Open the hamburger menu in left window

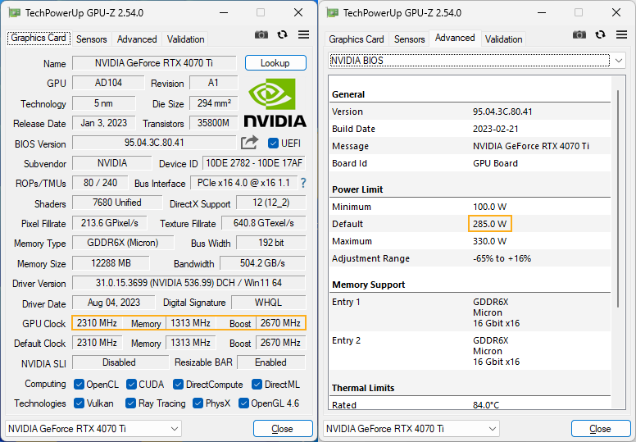tap(303, 35)
